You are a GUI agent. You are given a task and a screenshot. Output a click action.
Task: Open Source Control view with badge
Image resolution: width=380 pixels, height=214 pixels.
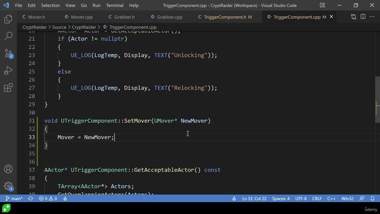coord(8,53)
